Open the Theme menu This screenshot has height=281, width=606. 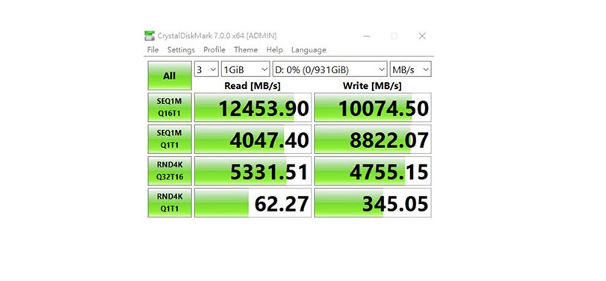[245, 50]
